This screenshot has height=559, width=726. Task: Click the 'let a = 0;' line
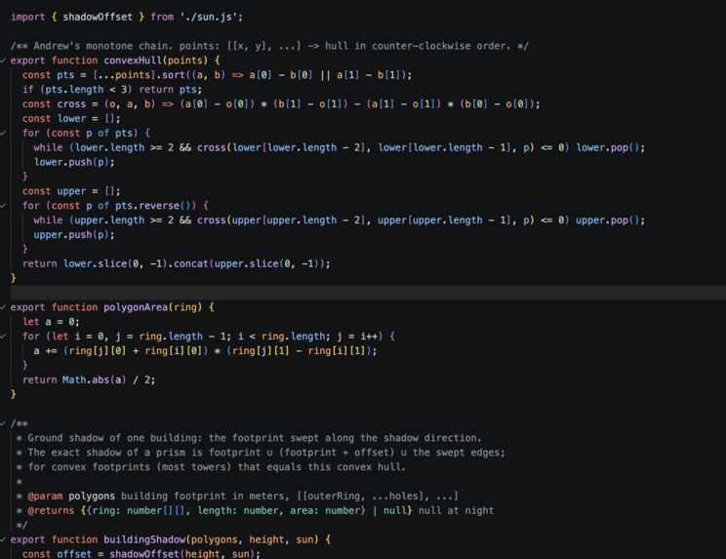51,322
